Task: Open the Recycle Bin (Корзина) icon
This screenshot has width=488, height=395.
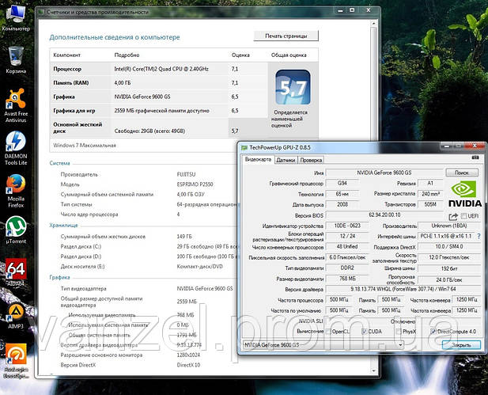Action: tap(16, 60)
